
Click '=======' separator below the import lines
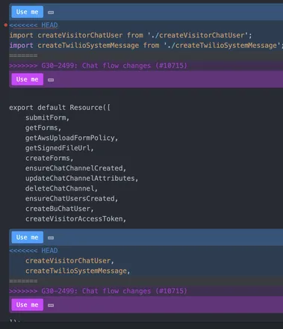(23, 55)
